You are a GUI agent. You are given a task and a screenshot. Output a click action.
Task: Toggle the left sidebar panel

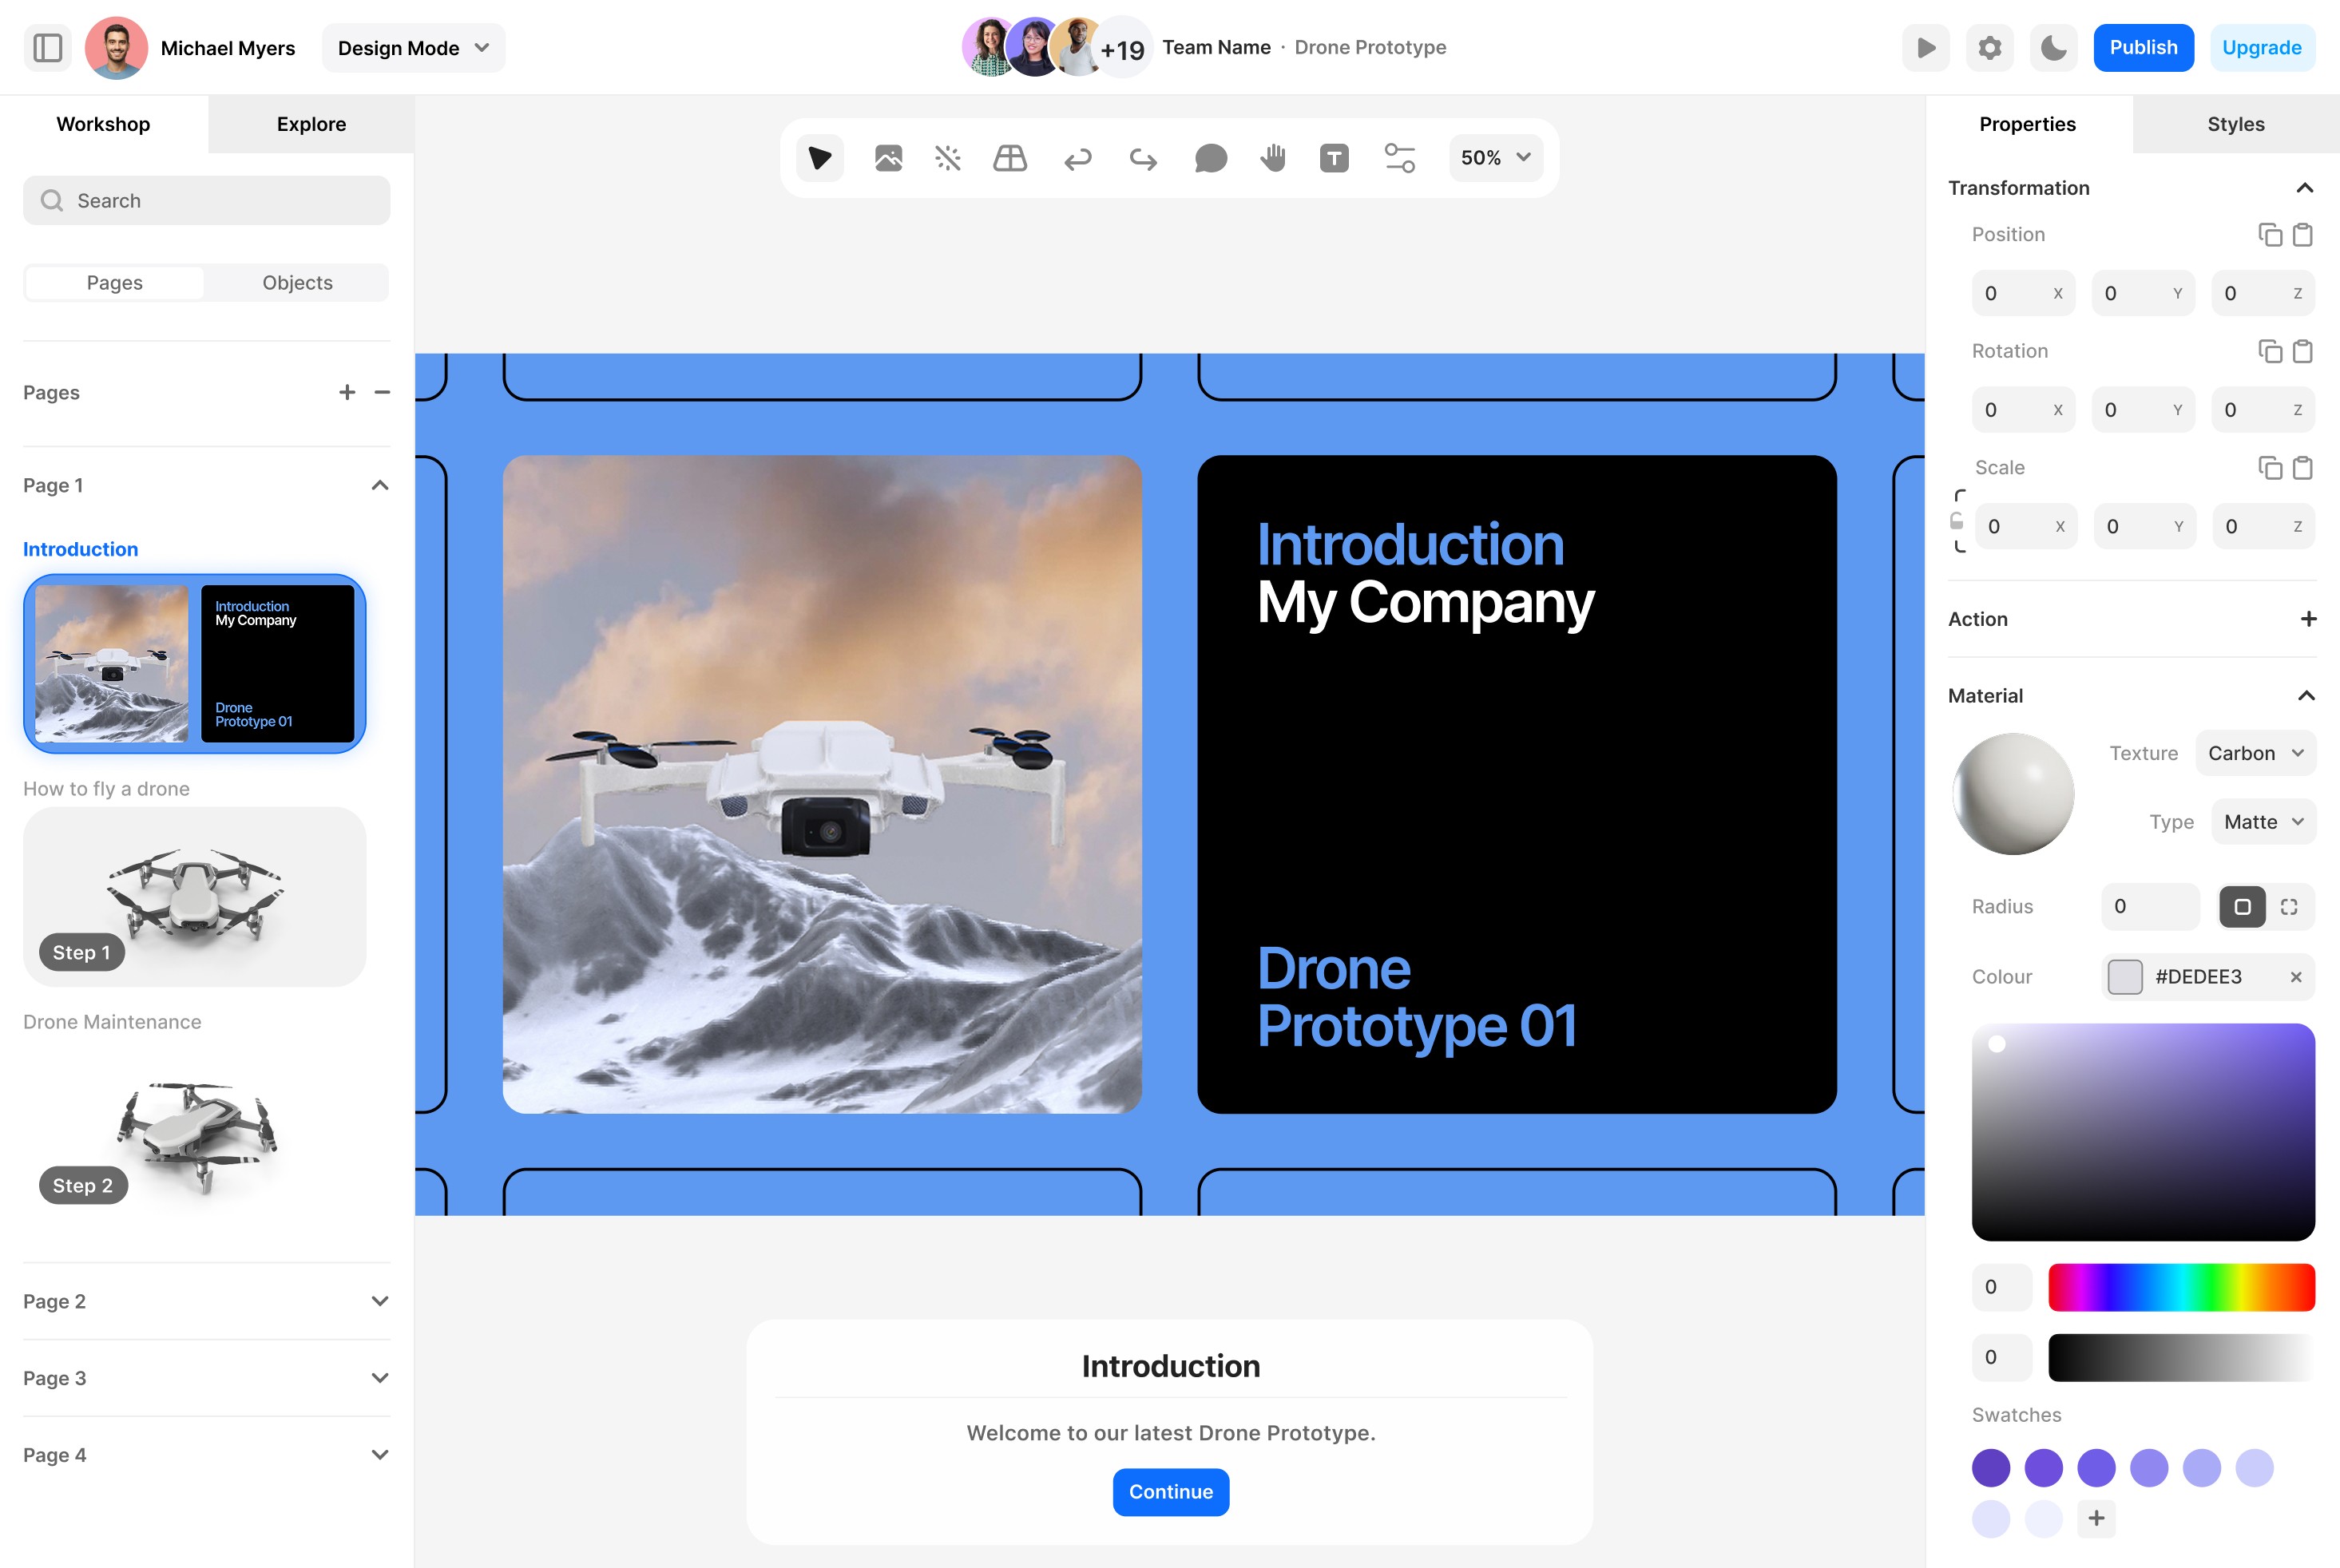(47, 48)
